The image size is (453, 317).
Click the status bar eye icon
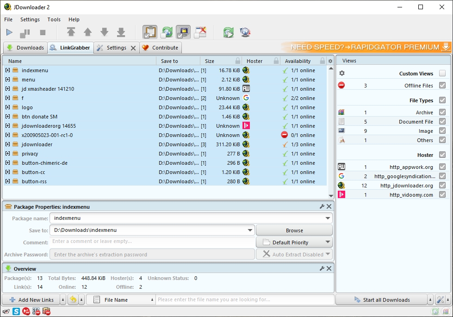tap(6, 311)
